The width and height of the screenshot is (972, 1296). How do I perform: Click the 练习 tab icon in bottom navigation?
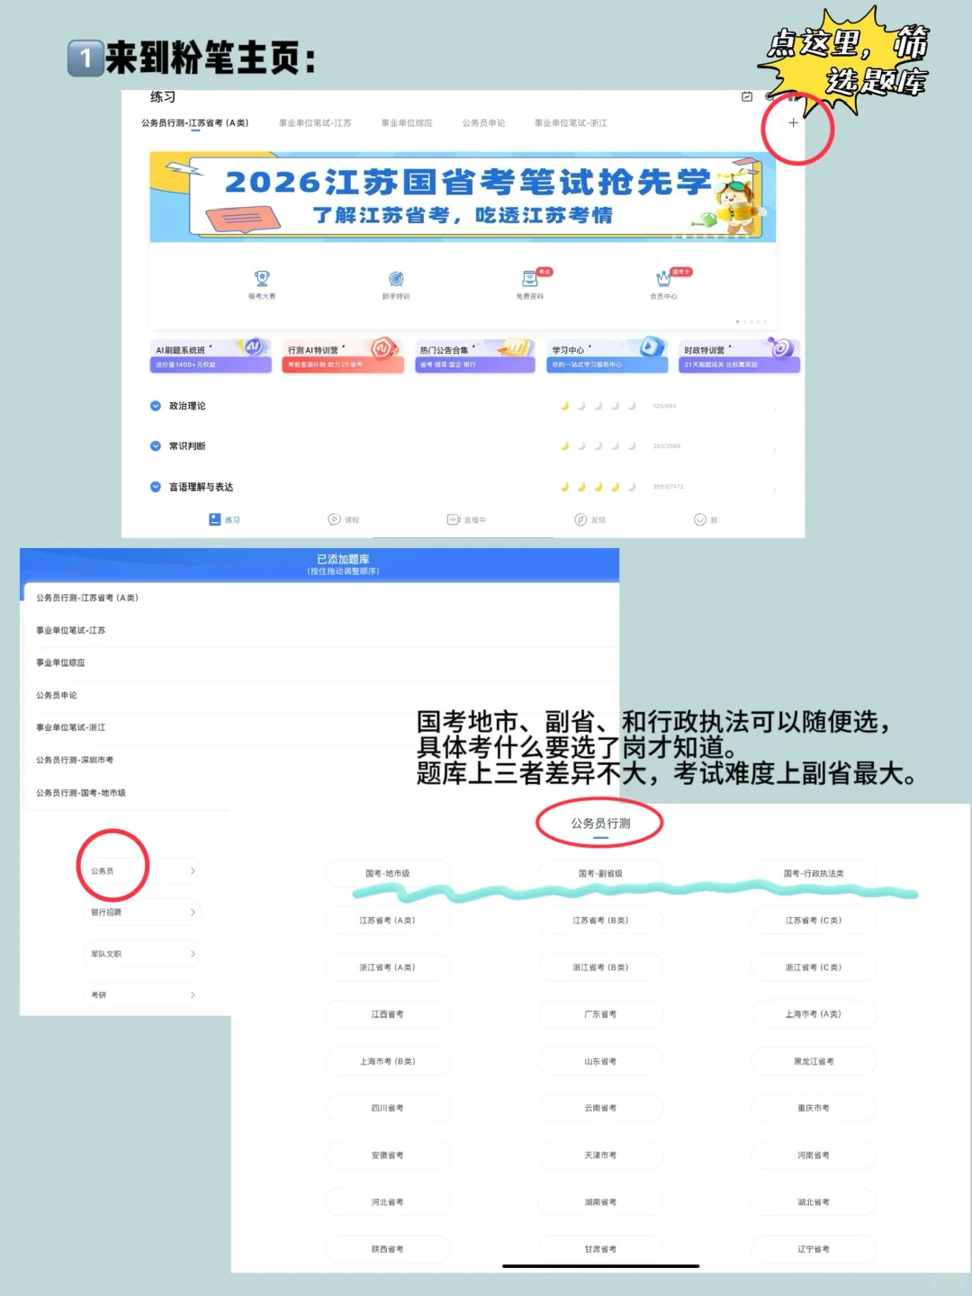pyautogui.click(x=216, y=519)
